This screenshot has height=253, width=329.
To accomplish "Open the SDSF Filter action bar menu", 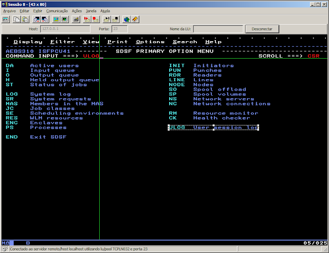I will 63,42.
